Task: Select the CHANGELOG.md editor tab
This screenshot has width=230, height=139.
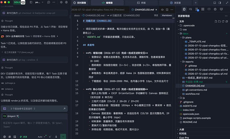Action: click(x=144, y=10)
